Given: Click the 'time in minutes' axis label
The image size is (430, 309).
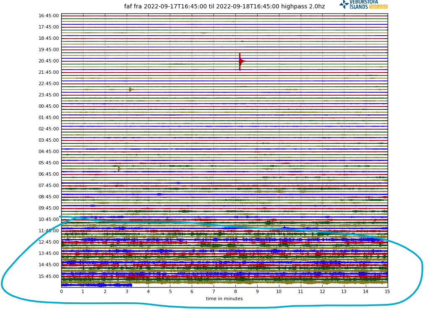Looking at the screenshot, I should click(x=224, y=299).
